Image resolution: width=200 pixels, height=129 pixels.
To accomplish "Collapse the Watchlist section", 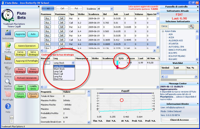I will (x=198, y=63).
